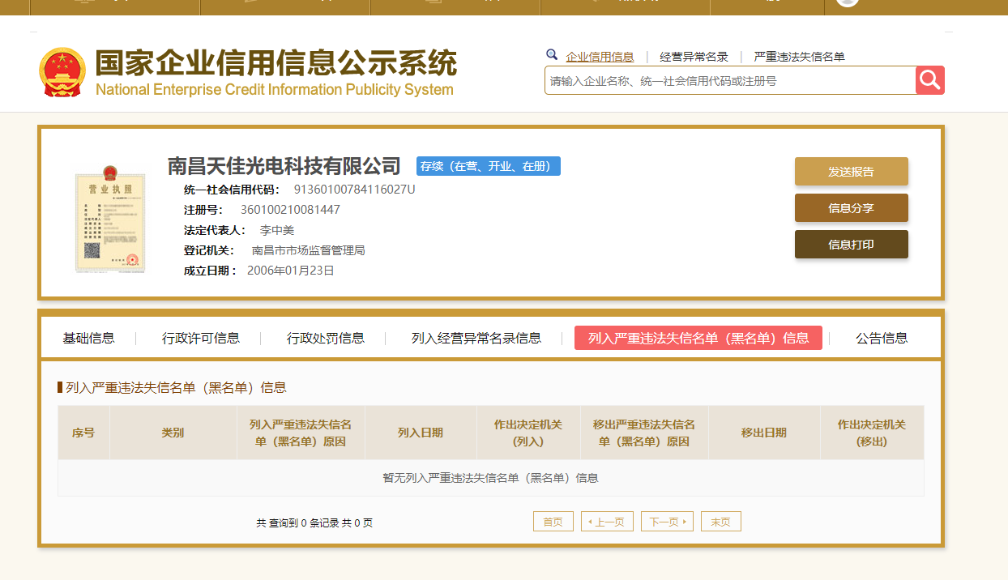Click the small magnifier icon beside 企业信用信息

pos(552,55)
